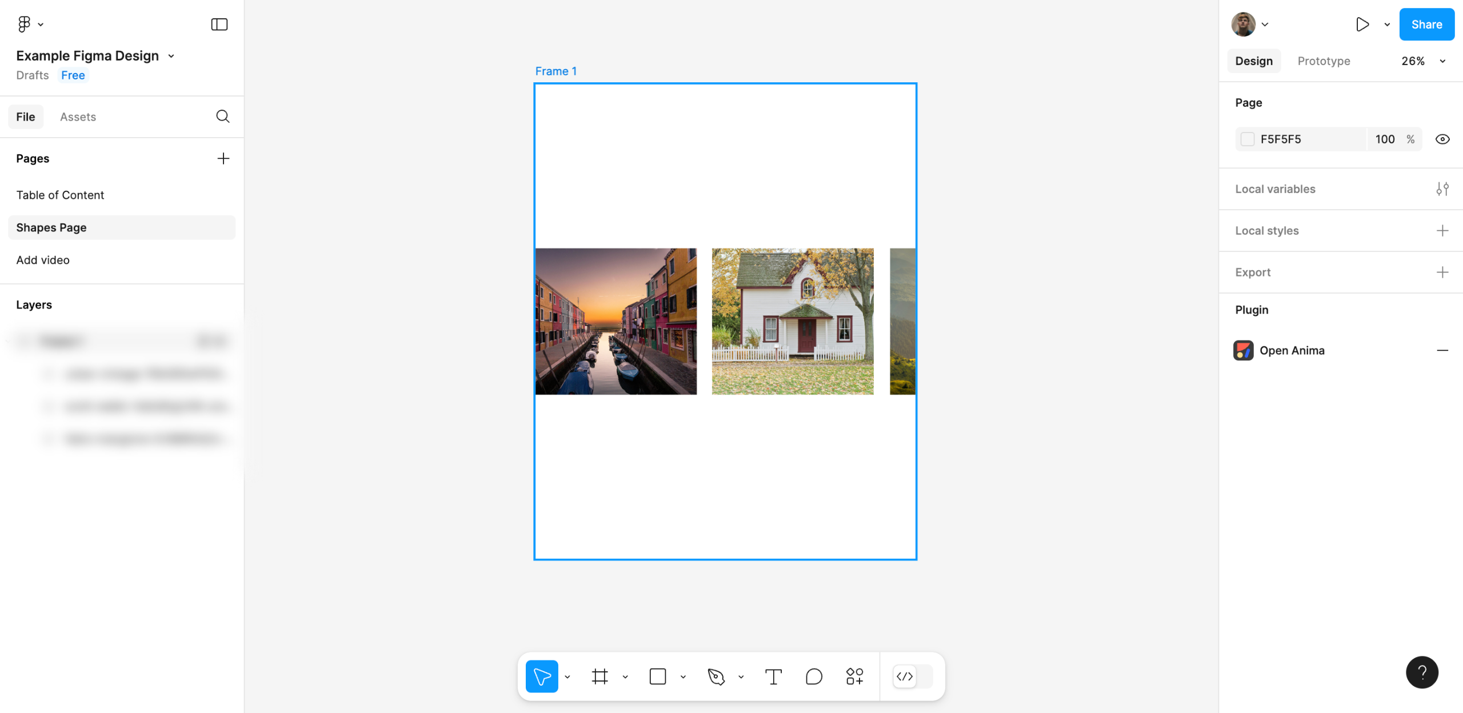Screen dimensions: 1463x713
Task: Select the Move tool
Action: [541, 676]
